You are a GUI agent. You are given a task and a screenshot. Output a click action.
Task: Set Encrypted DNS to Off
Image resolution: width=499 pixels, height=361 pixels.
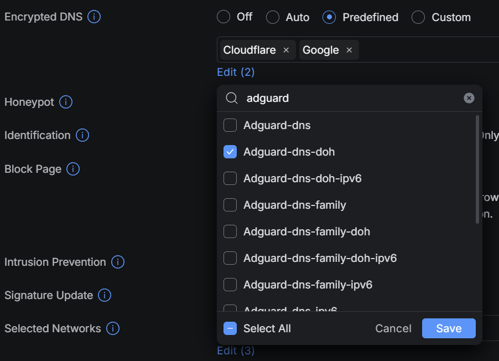[x=223, y=17]
